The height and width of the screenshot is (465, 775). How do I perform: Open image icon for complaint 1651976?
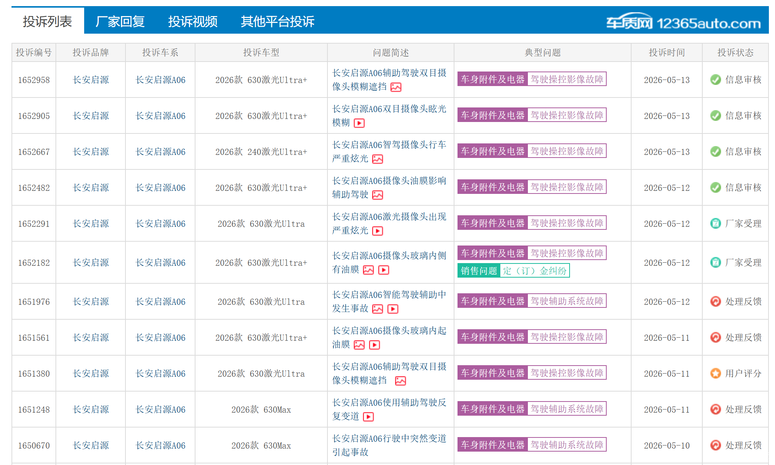pos(378,309)
